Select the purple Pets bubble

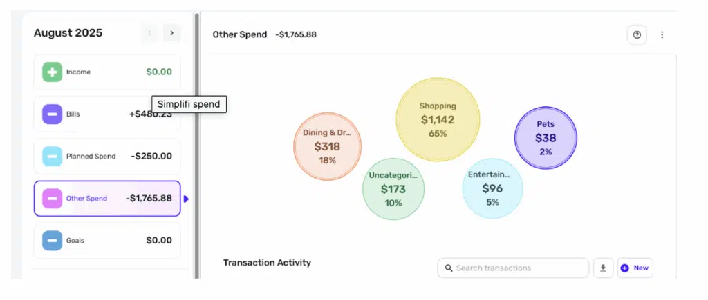546,138
